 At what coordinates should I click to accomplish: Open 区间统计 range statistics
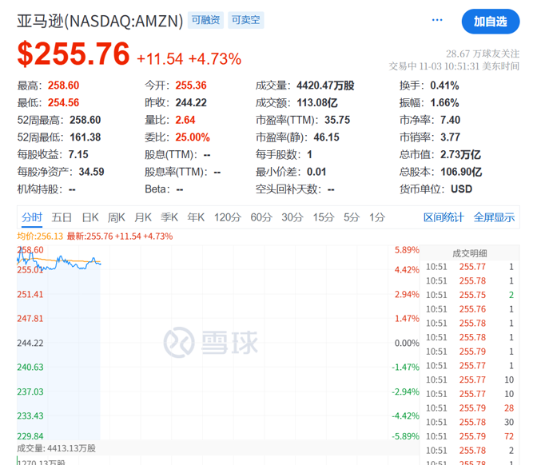point(444,217)
